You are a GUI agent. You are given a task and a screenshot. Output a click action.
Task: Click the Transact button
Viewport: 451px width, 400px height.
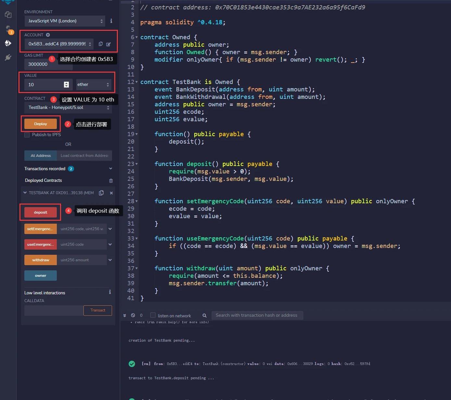point(98,310)
